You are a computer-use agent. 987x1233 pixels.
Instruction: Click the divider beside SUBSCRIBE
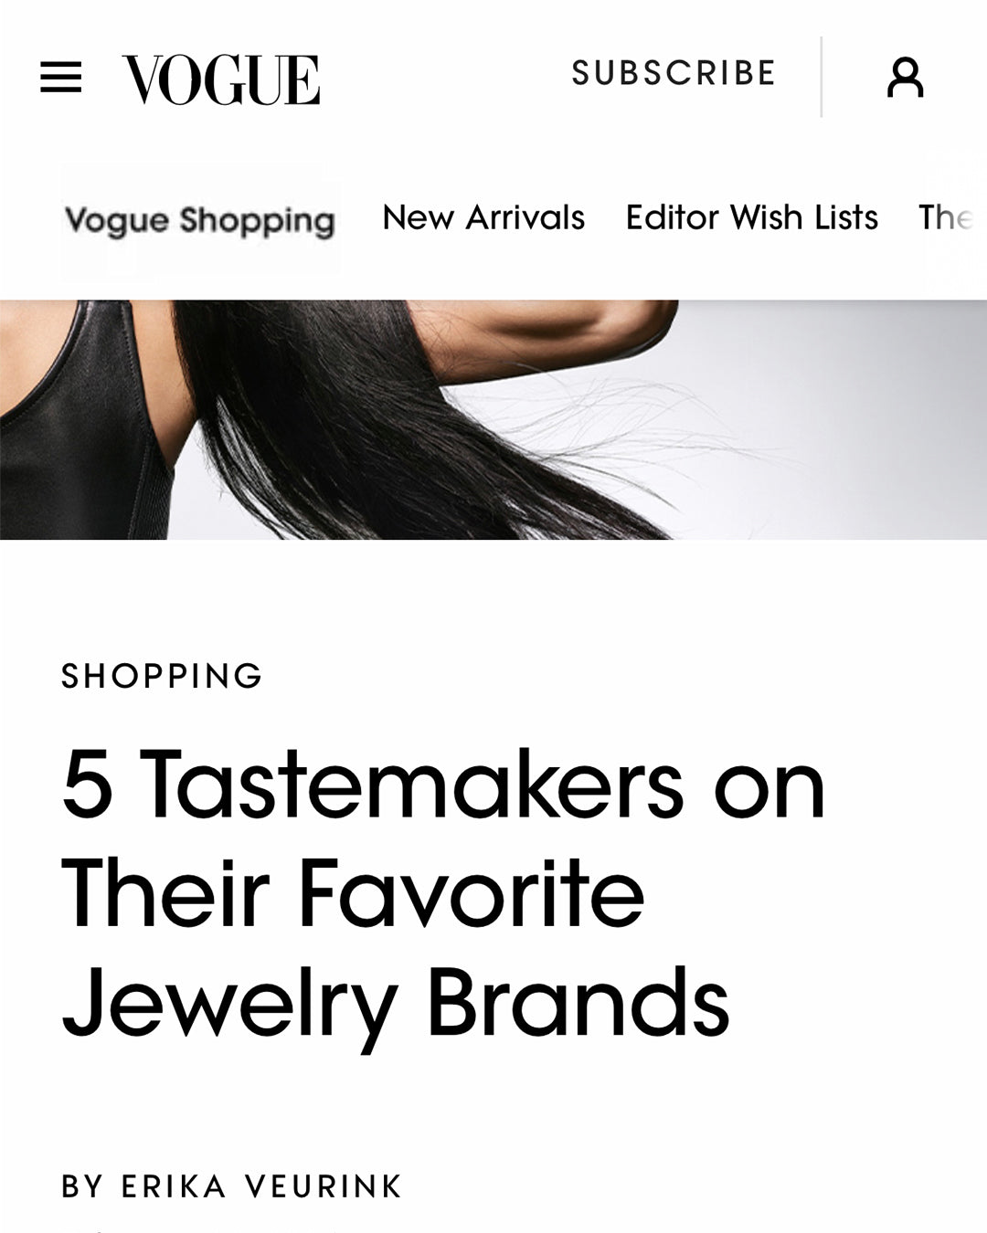(x=821, y=78)
